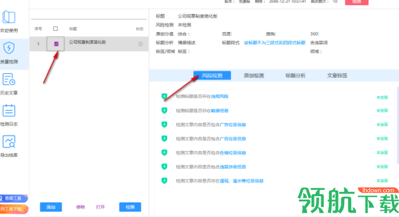The image size is (399, 217).
Task: Tick the select-all checkbox in the list header
Action: (55, 29)
